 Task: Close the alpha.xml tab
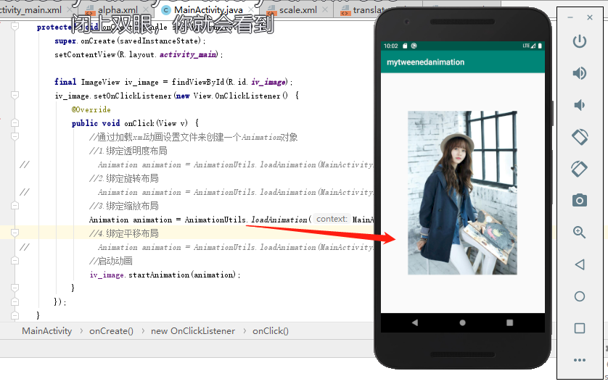pyautogui.click(x=146, y=9)
